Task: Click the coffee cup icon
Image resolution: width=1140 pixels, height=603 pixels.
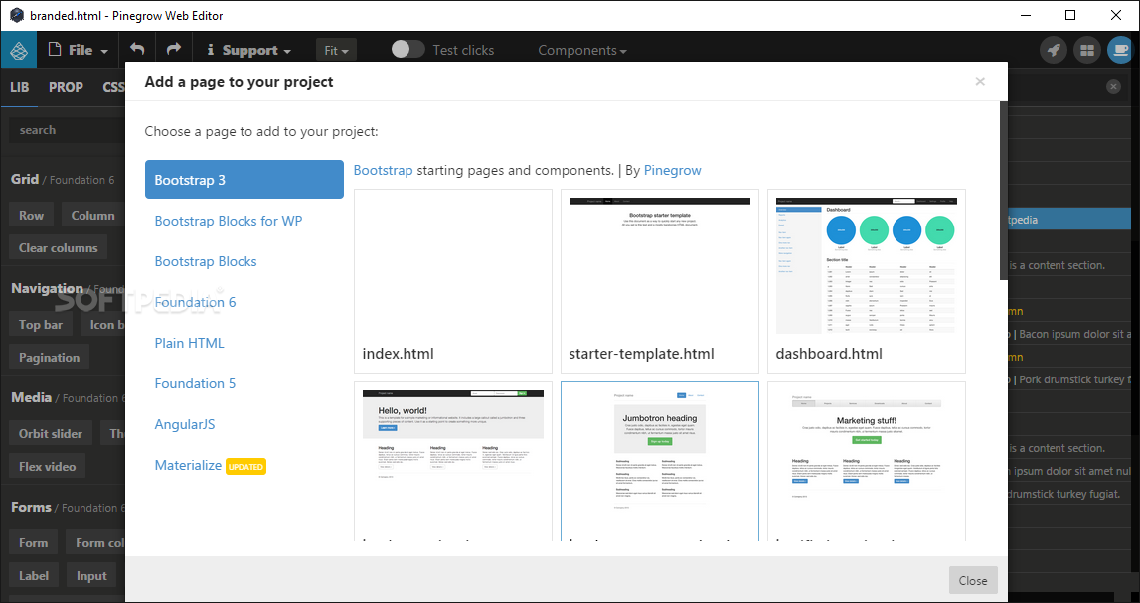Action: coord(1120,50)
